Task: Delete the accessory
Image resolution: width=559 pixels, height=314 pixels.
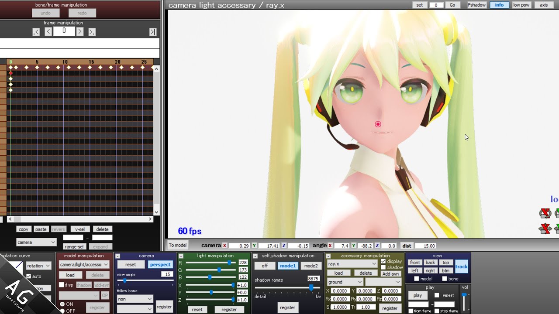Action: pos(366,273)
